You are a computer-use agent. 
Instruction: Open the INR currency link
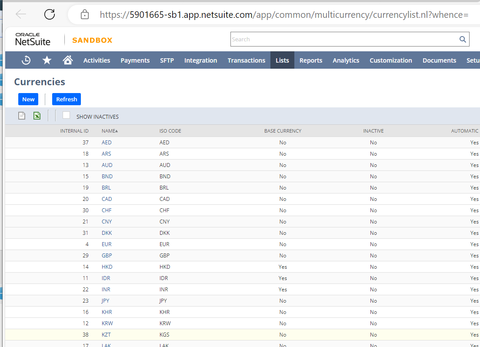(106, 290)
